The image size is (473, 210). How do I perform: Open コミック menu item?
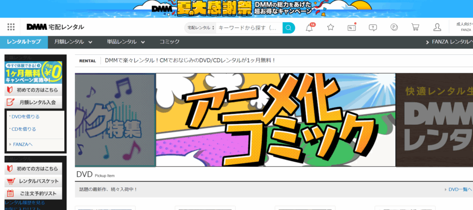point(170,42)
